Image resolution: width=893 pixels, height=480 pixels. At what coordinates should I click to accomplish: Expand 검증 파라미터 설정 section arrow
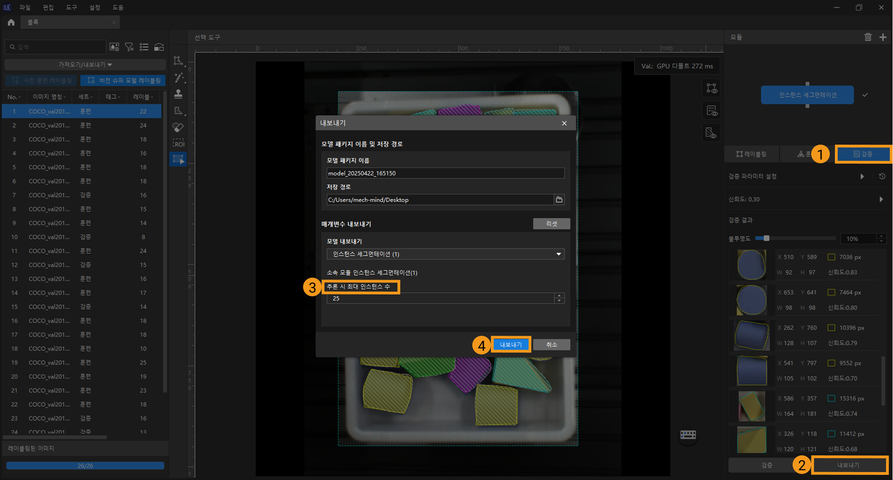click(862, 176)
